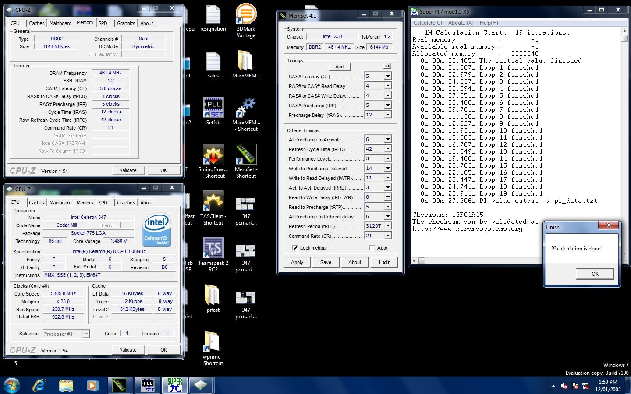Launch TASClient Shortcut icon
Screen dimensions: 631x394
click(213, 208)
